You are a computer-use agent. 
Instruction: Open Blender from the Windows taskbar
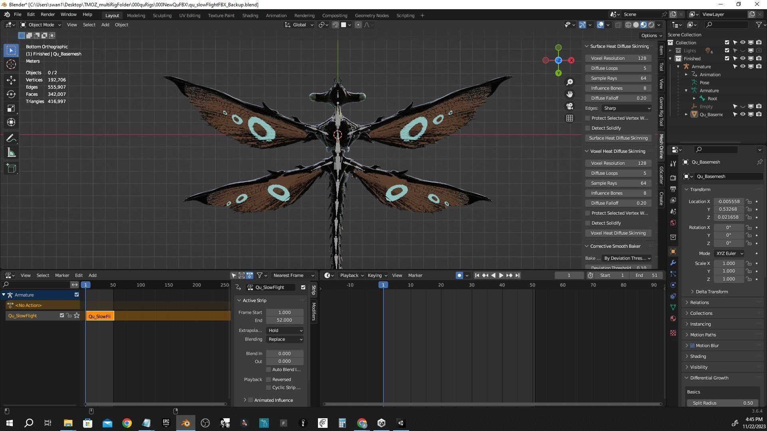[186, 423]
